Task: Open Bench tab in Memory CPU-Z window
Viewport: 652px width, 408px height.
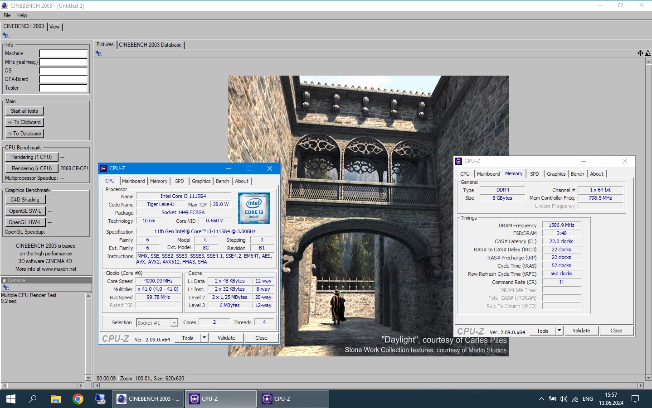Action: pos(577,174)
